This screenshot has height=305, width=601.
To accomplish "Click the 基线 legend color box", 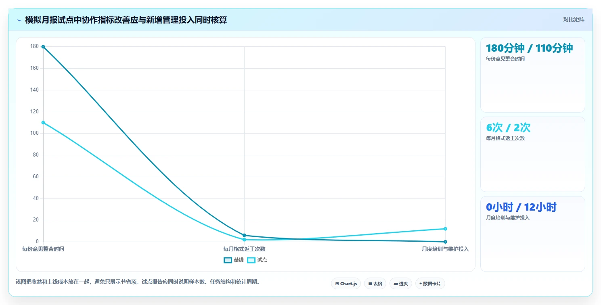I will pos(228,260).
